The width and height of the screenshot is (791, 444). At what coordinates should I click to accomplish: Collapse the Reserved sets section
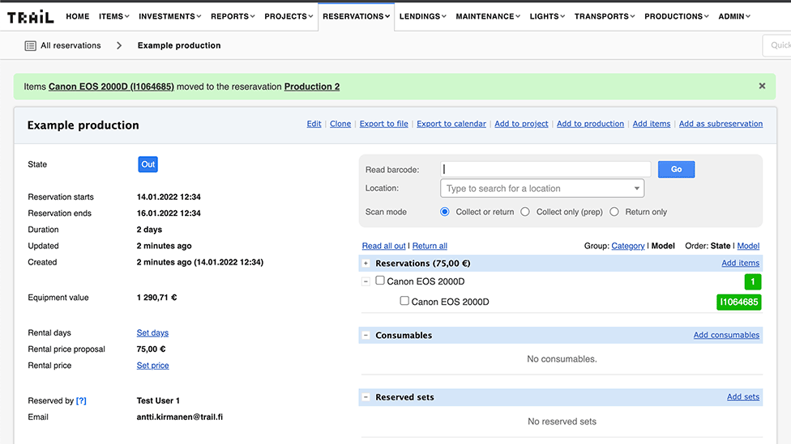pos(366,397)
